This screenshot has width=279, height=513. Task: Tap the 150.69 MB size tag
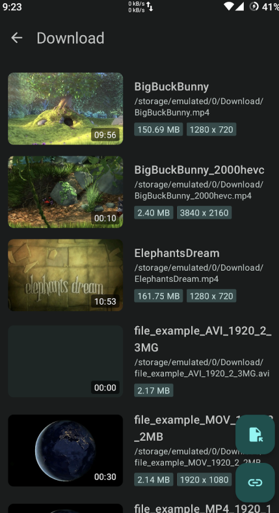(159, 130)
